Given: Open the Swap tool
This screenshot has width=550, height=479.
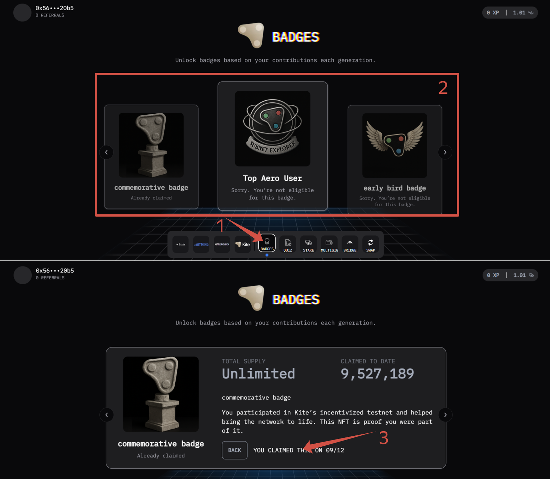Looking at the screenshot, I should [371, 244].
